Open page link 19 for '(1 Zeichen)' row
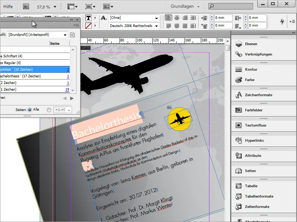 click(67, 89)
